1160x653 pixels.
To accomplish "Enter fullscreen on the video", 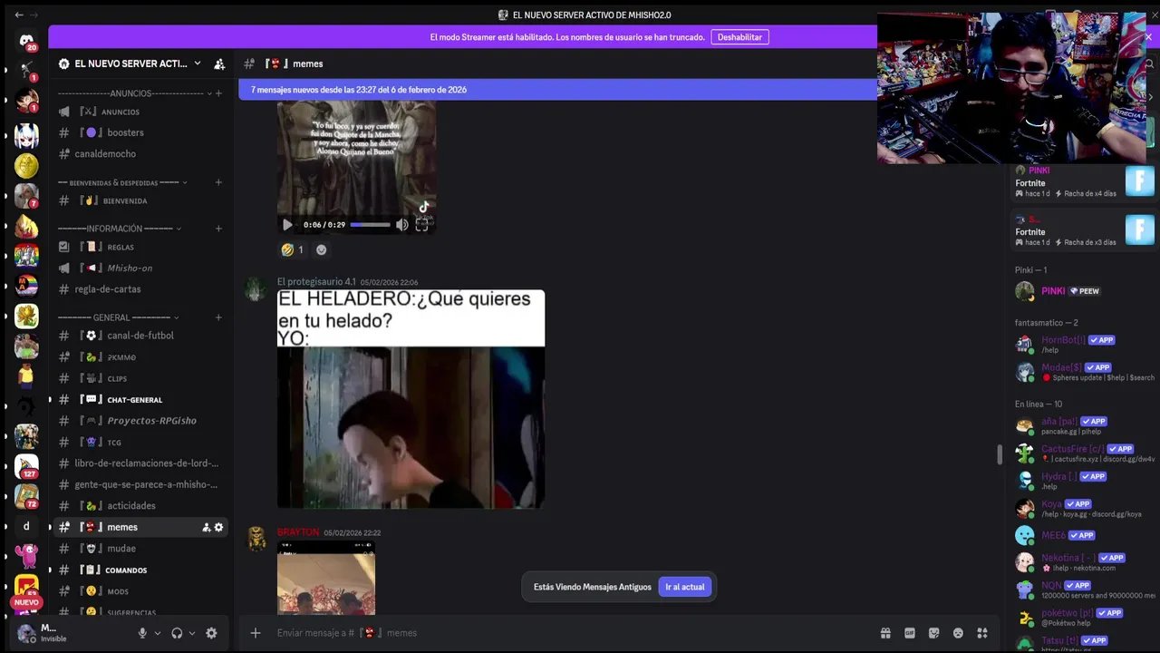I will 421,225.
